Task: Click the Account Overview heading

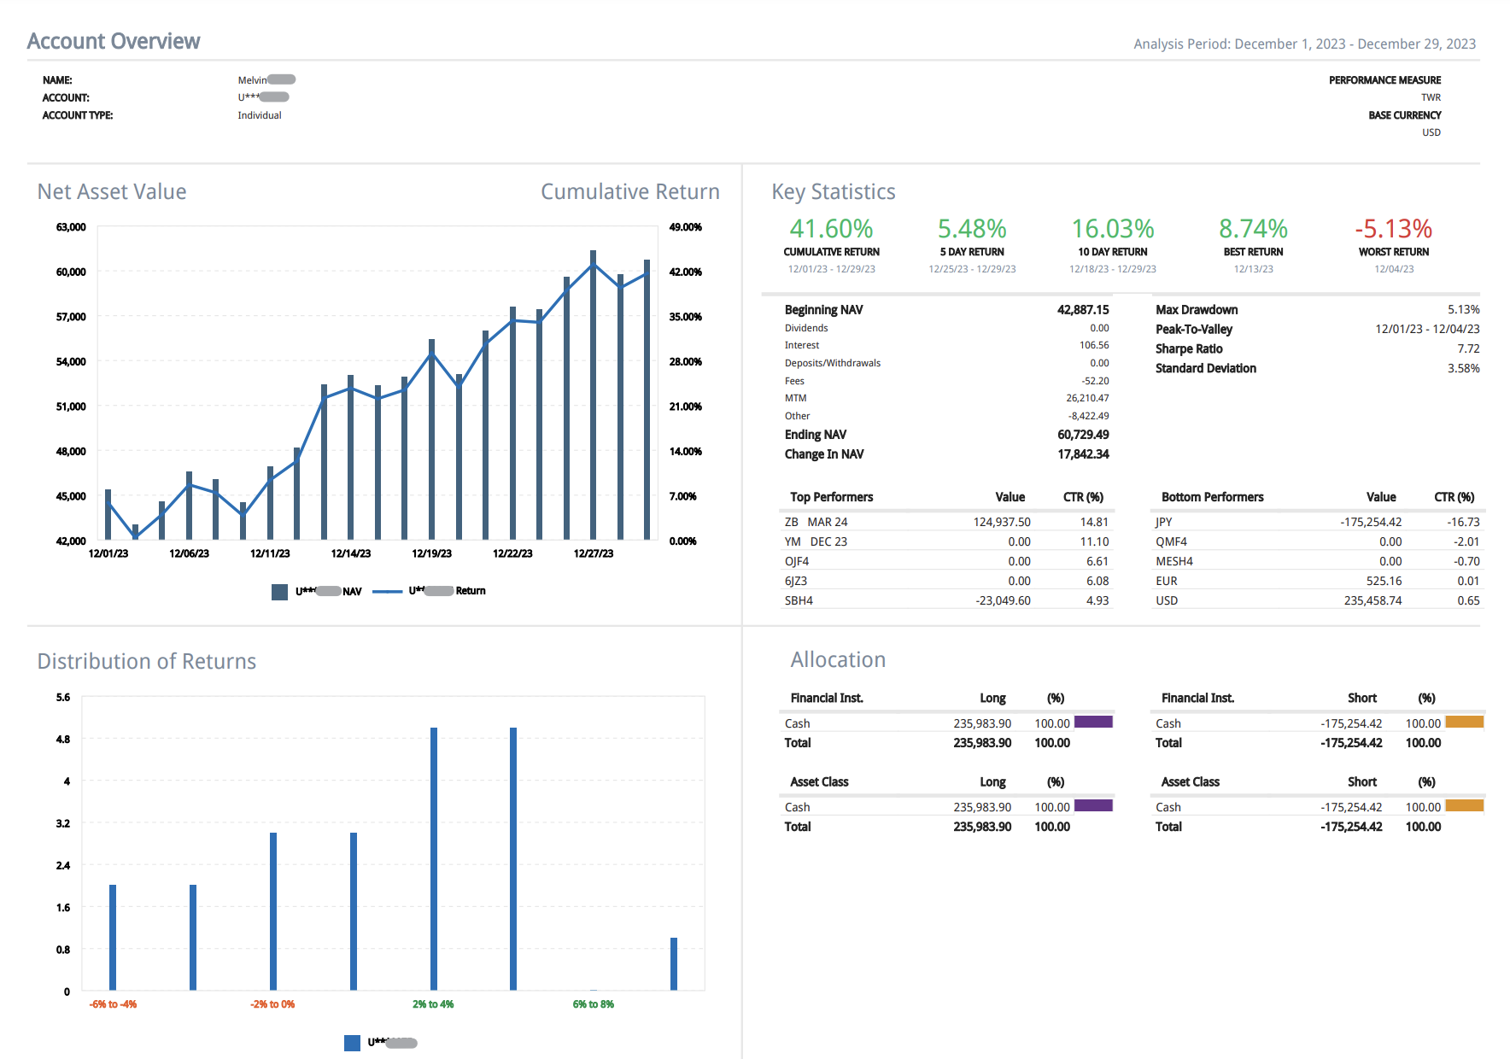Action: click(x=114, y=41)
